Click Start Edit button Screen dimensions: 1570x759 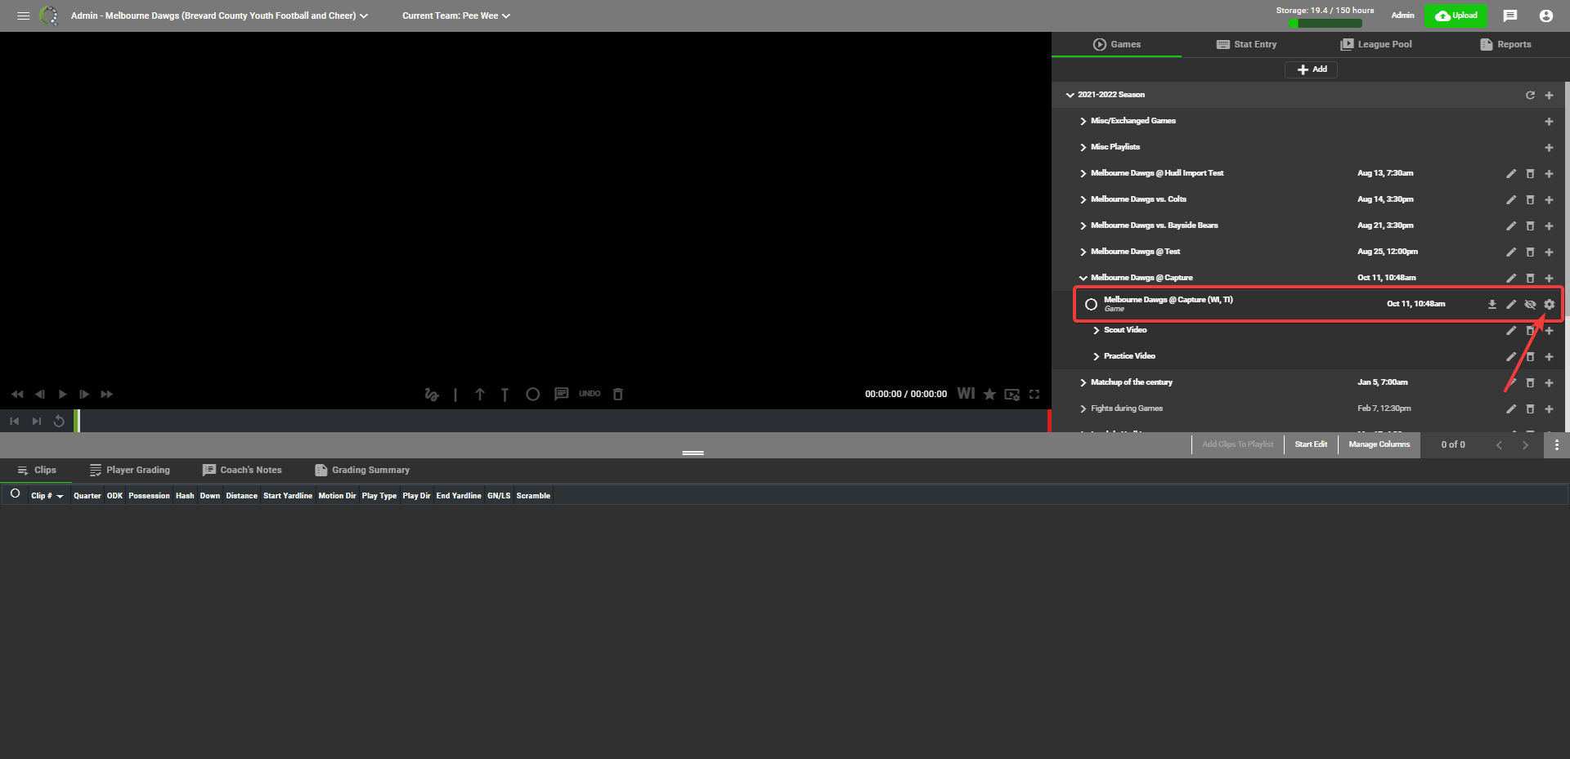coord(1311,444)
